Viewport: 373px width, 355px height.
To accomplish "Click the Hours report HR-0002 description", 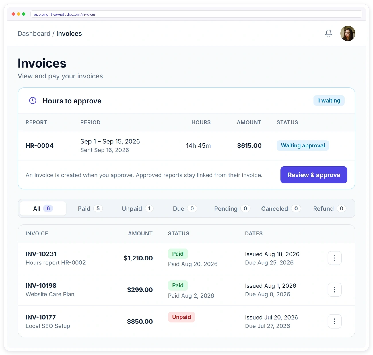I will tap(56, 262).
